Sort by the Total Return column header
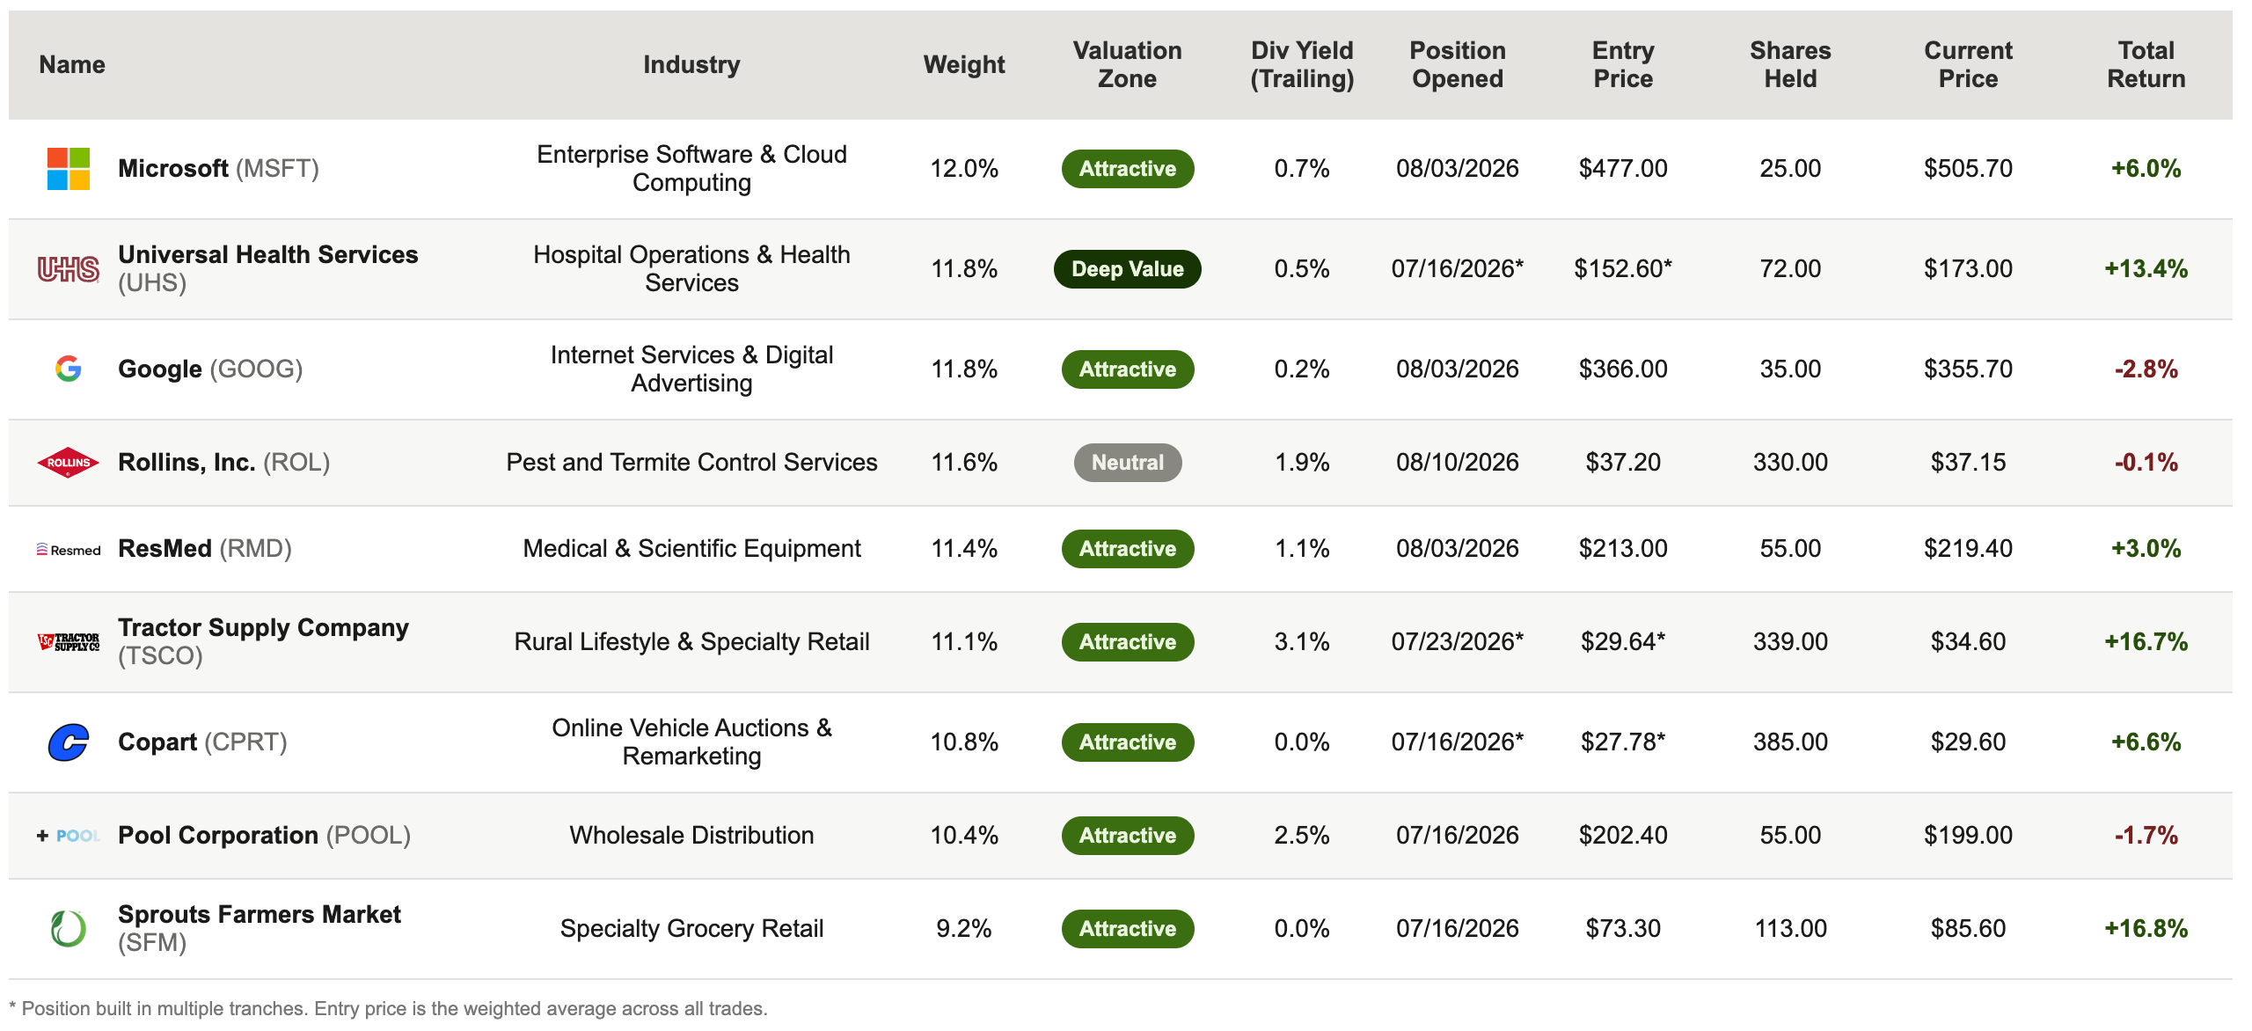 2146,65
